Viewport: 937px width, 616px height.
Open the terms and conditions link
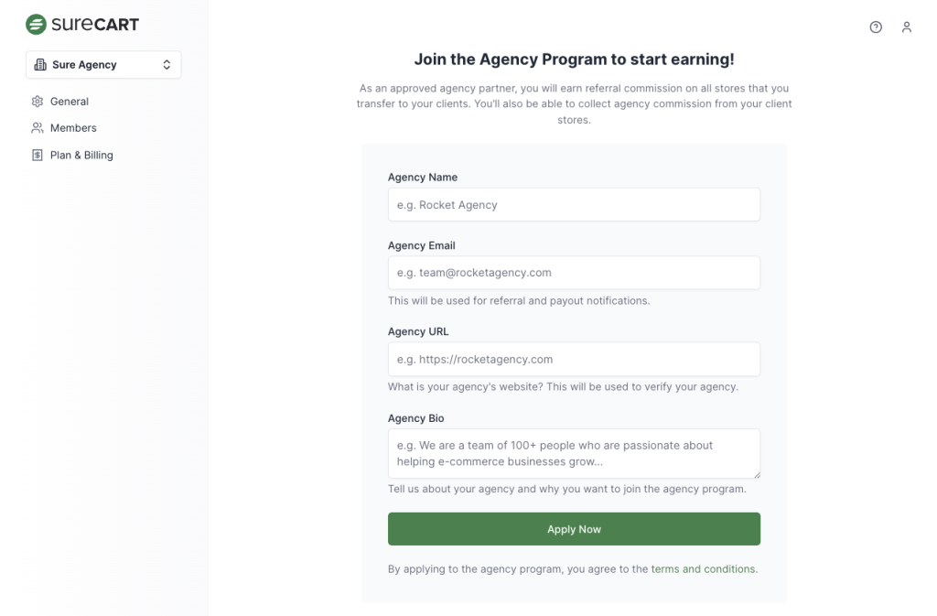point(704,569)
